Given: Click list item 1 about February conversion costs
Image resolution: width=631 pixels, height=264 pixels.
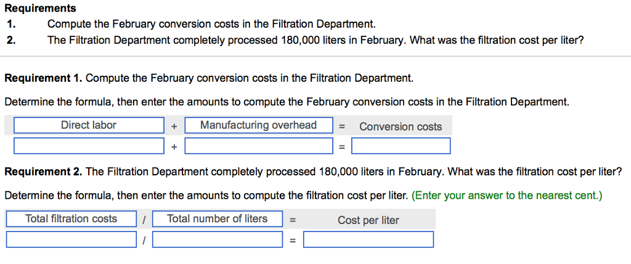Looking at the screenshot, I should tap(211, 25).
